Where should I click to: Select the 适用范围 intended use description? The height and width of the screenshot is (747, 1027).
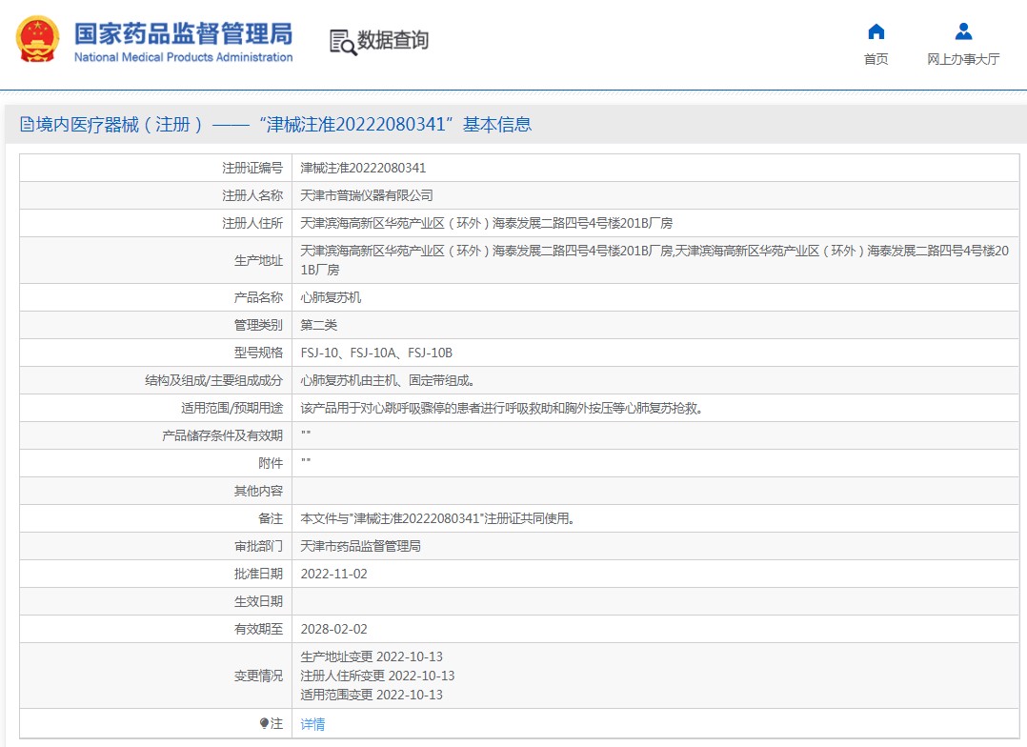tap(502, 408)
